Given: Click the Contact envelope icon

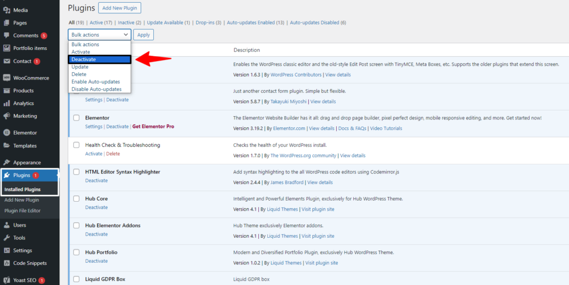Looking at the screenshot, I should coord(7,61).
